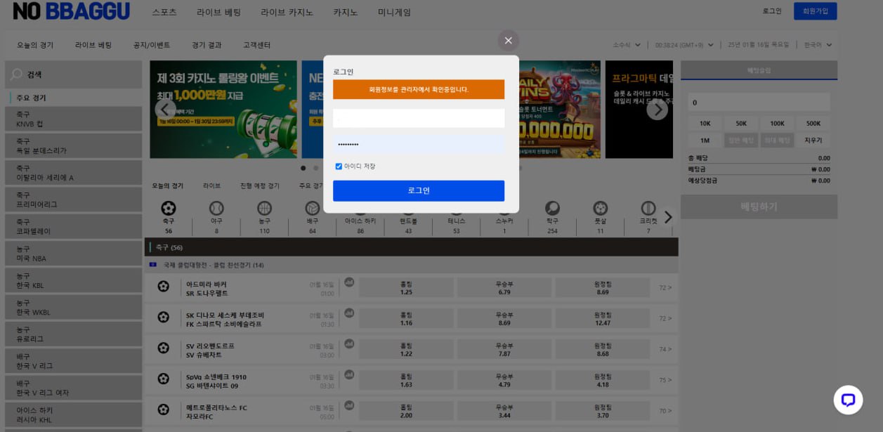
Task: Click the empty ID input field
Action: [418, 118]
